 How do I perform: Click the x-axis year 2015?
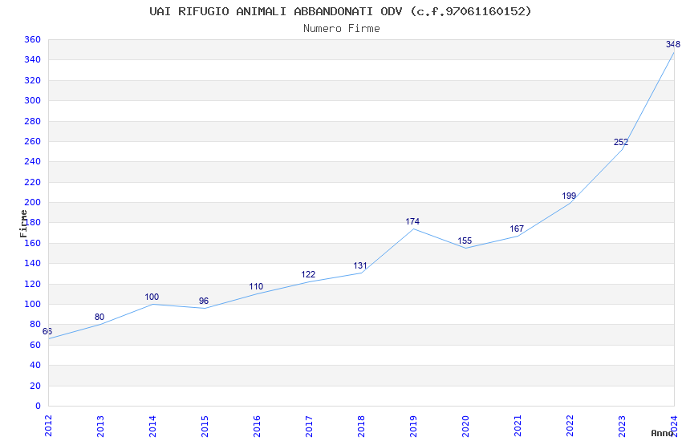click(205, 426)
